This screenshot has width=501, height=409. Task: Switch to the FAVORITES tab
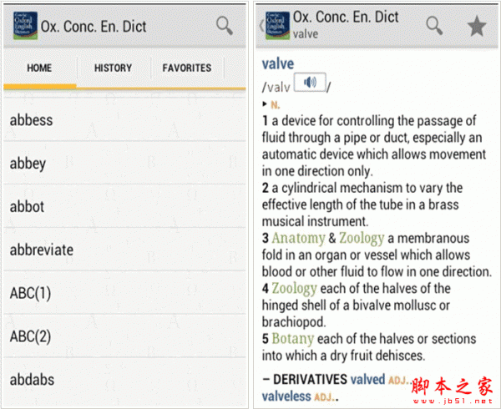[x=187, y=68]
